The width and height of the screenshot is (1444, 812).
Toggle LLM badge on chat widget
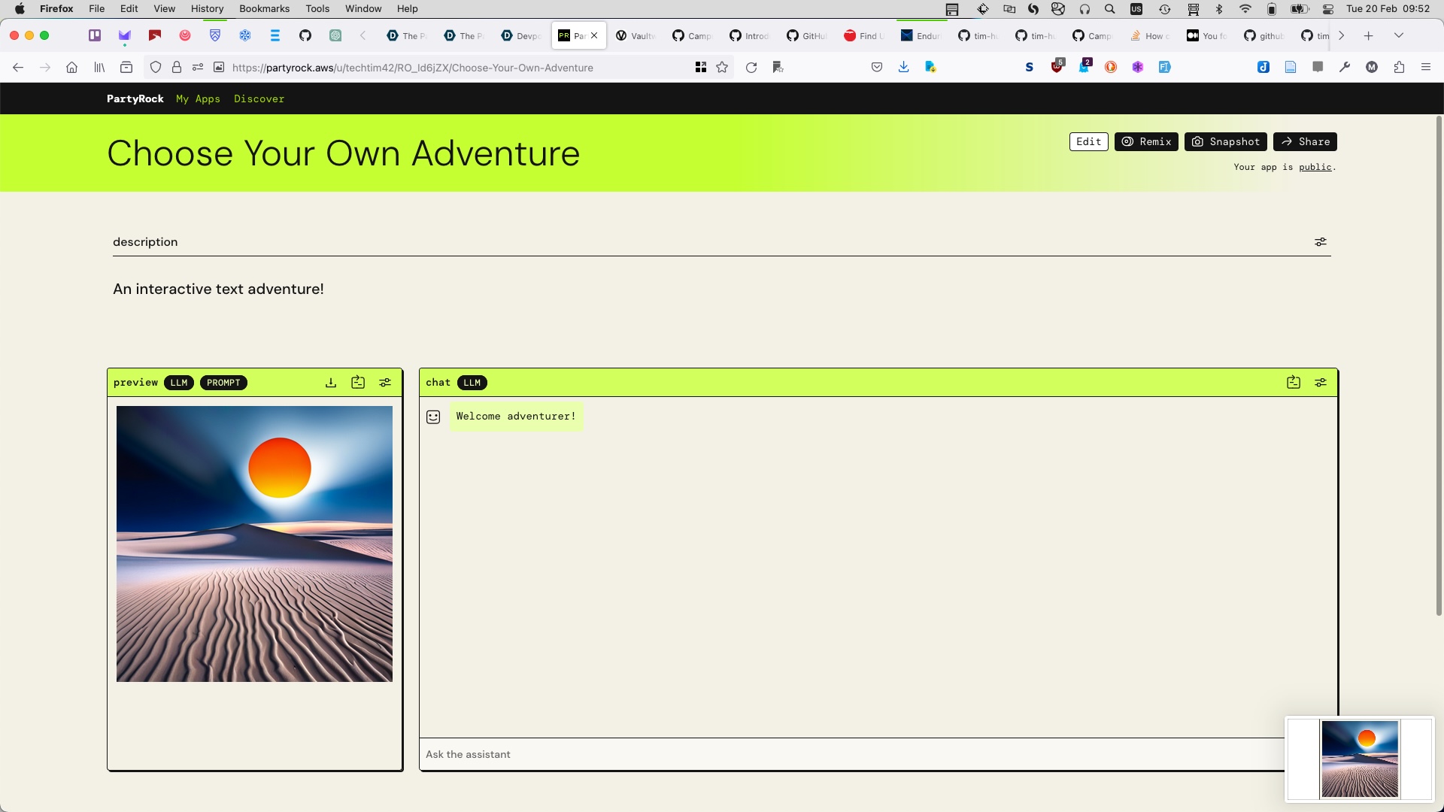coord(472,383)
